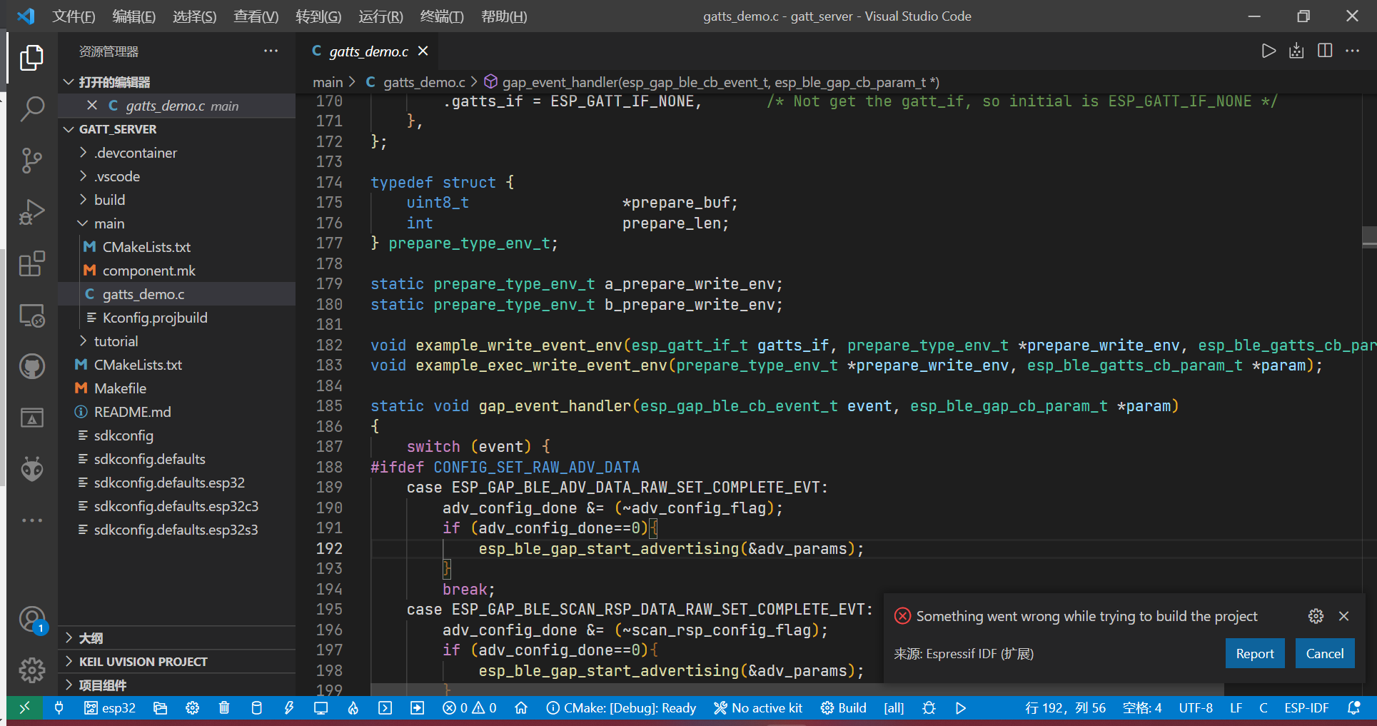Click the home icon in status bar
Screen dimensions: 1377x726
[x=521, y=707]
